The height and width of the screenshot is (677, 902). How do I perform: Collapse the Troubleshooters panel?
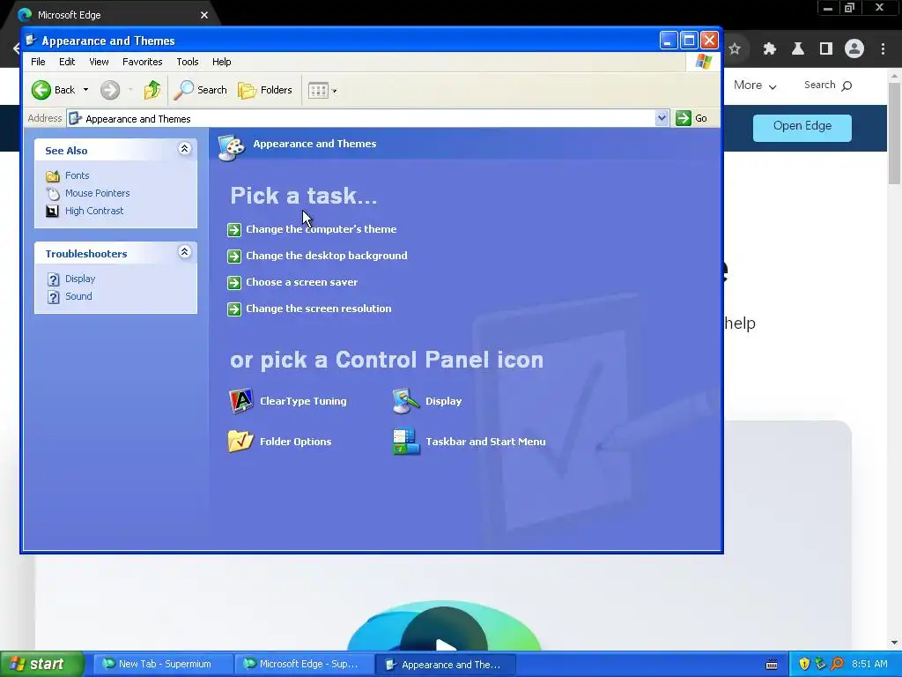pos(185,252)
